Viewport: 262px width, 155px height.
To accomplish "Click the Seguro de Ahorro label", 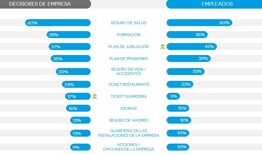I will coord(128,120).
